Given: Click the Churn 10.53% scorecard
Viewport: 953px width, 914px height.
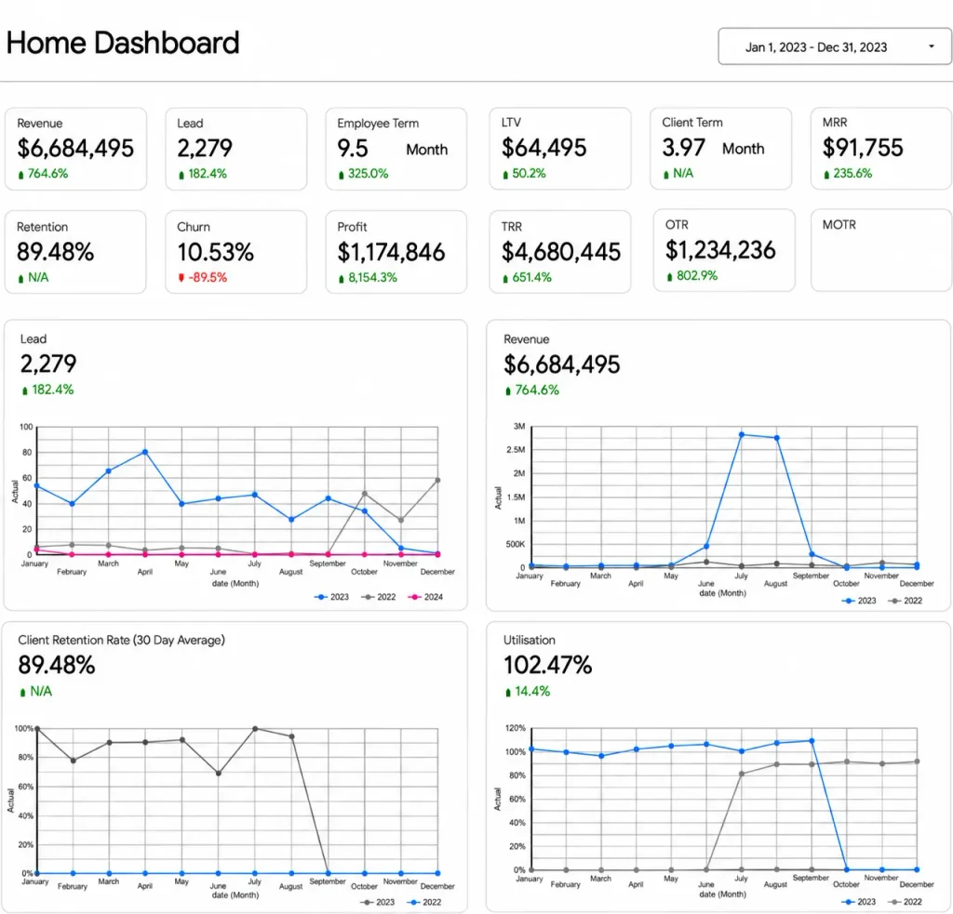Looking at the screenshot, I should [x=235, y=252].
